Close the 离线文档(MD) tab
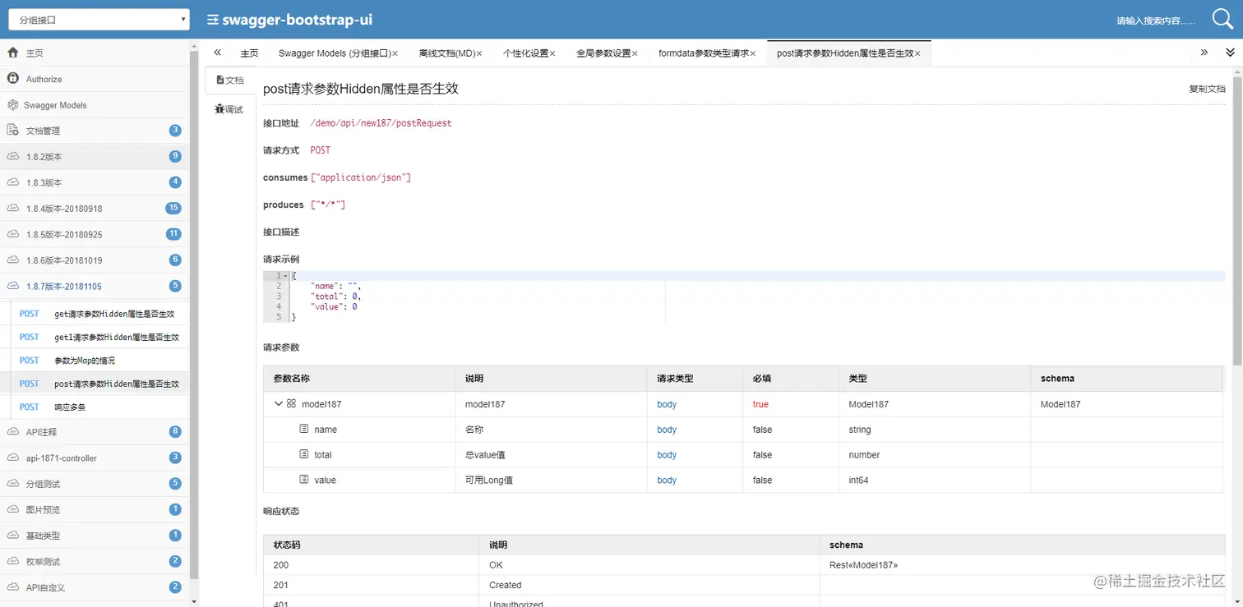1243x607 pixels. point(480,53)
